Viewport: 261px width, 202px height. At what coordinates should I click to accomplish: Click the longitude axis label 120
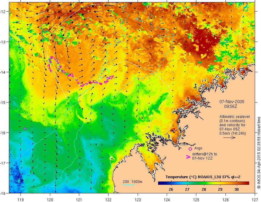50,200
